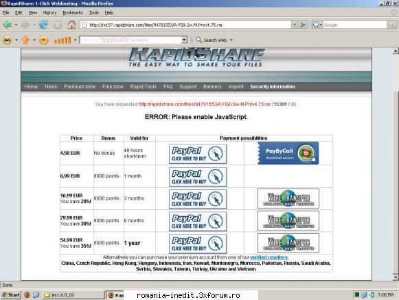Follow the verified resellers link
Viewport: 399px width, 300px height.
269,257
